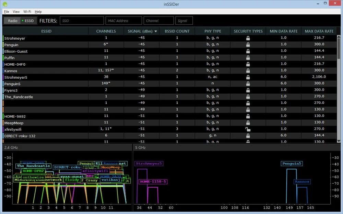Open the SIGNAL (dBm) sort dropdown
Image resolution: width=343 pixels, height=214 pixels.
[x=155, y=31]
